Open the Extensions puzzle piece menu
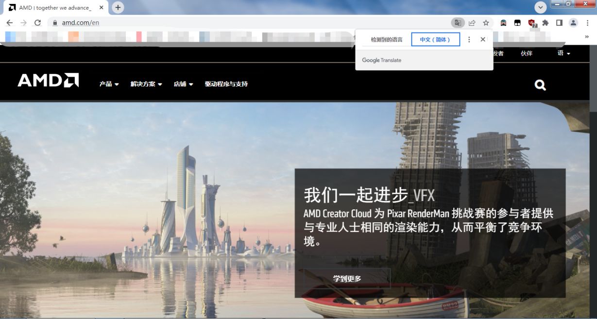597x319 pixels. coord(546,23)
